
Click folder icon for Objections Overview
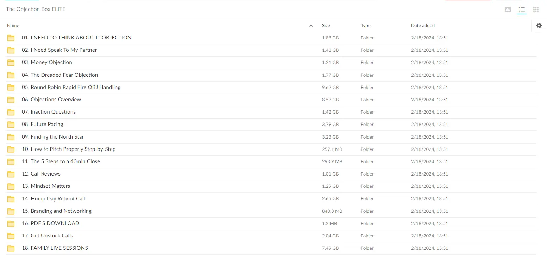pyautogui.click(x=11, y=100)
